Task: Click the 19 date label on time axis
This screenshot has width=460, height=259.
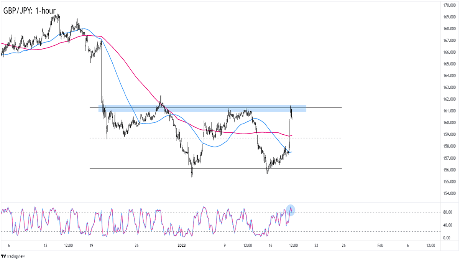Action: pos(91,246)
